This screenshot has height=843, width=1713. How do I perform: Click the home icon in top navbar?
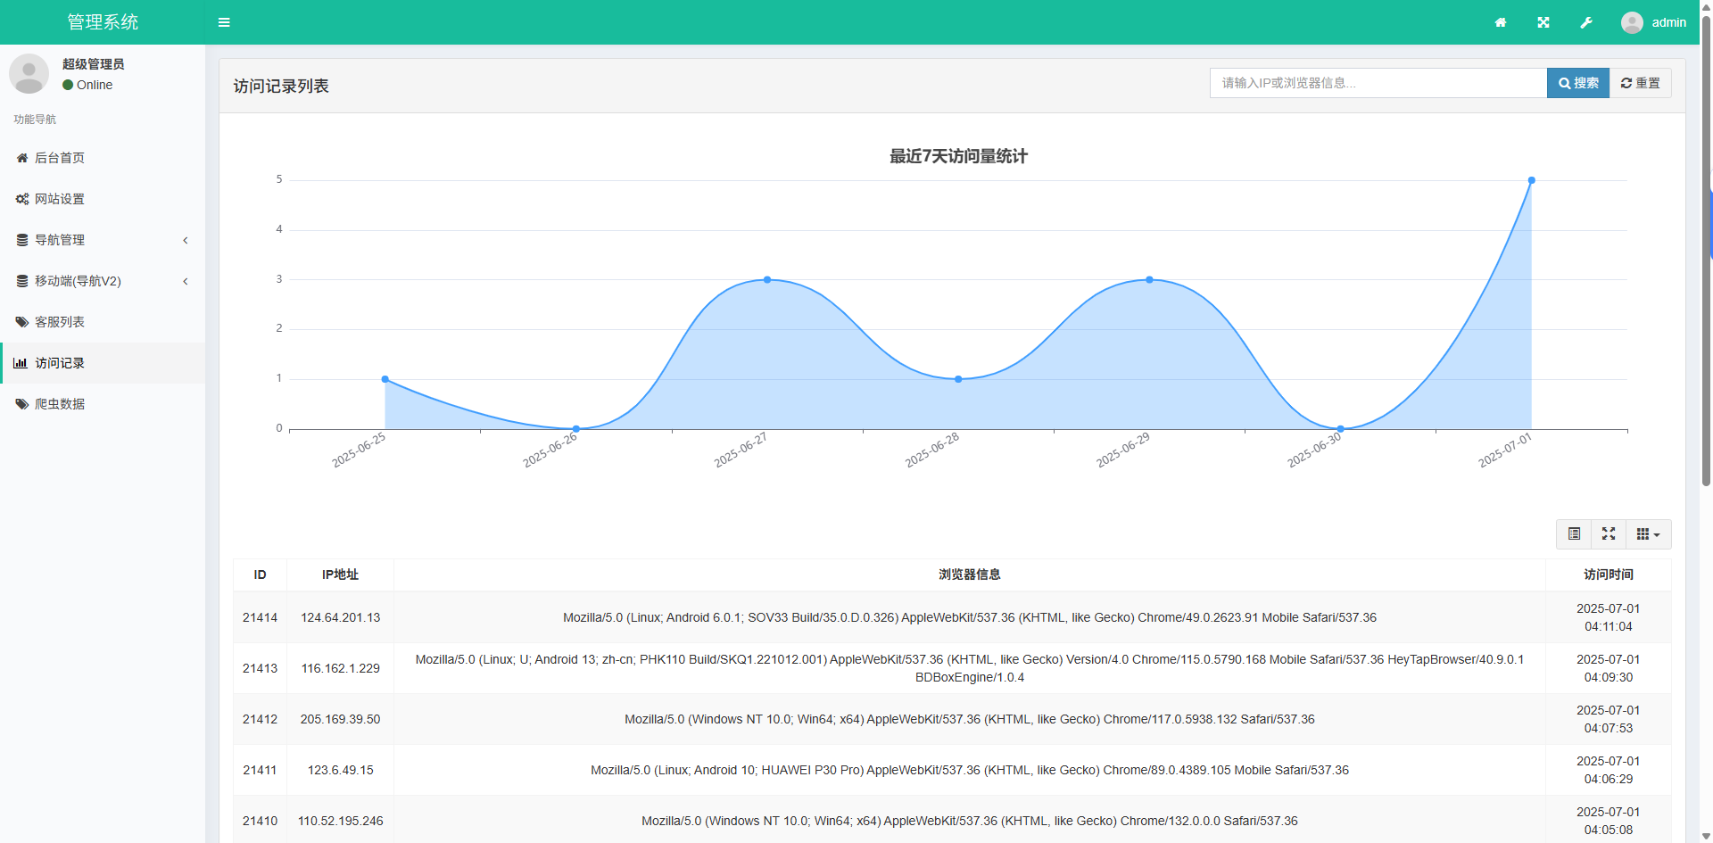[x=1501, y=22]
